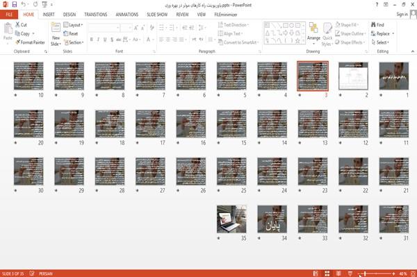417x277 pixels.
Task: Clear all text formatting
Action: click(152, 28)
